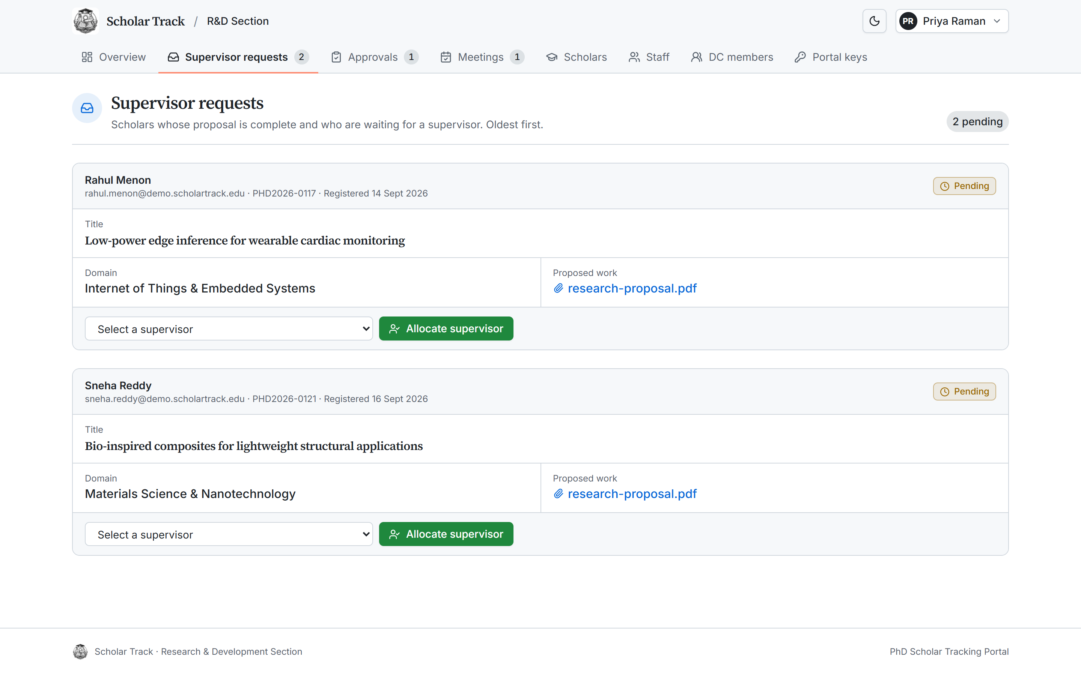Image resolution: width=1081 pixels, height=675 pixels.
Task: Click the count badge on Meetings tab
Action: tap(517, 57)
